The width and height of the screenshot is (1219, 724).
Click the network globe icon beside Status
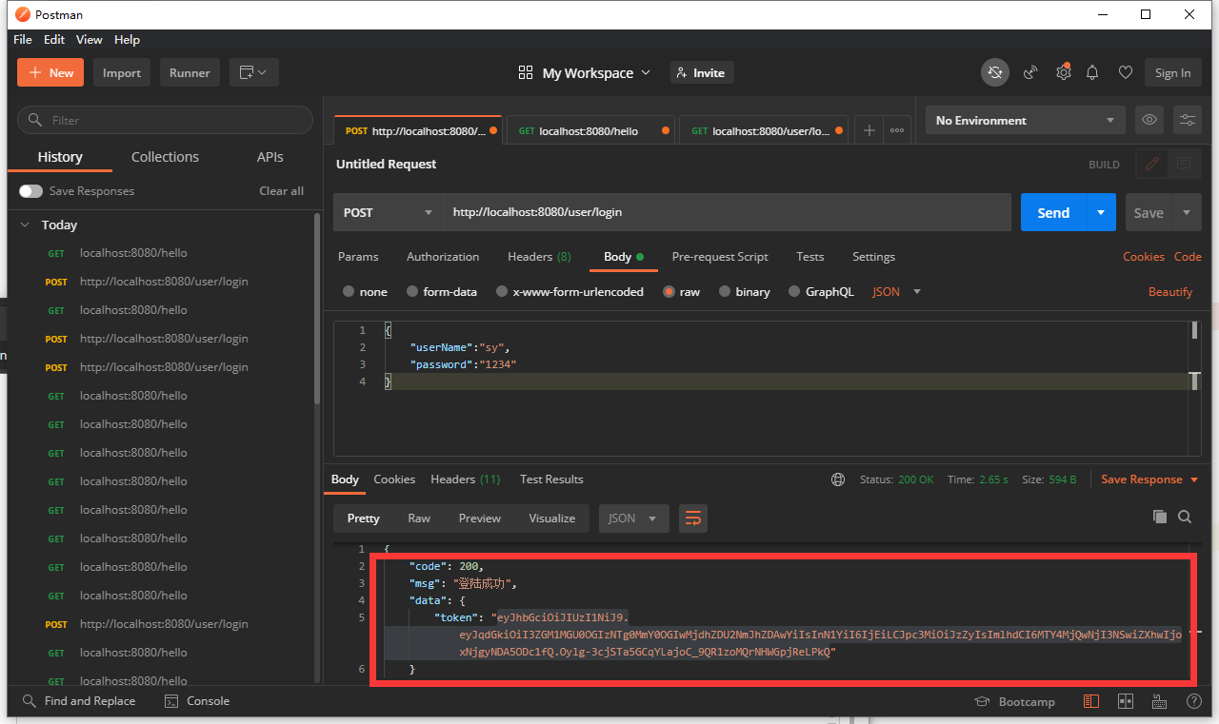pyautogui.click(x=838, y=479)
